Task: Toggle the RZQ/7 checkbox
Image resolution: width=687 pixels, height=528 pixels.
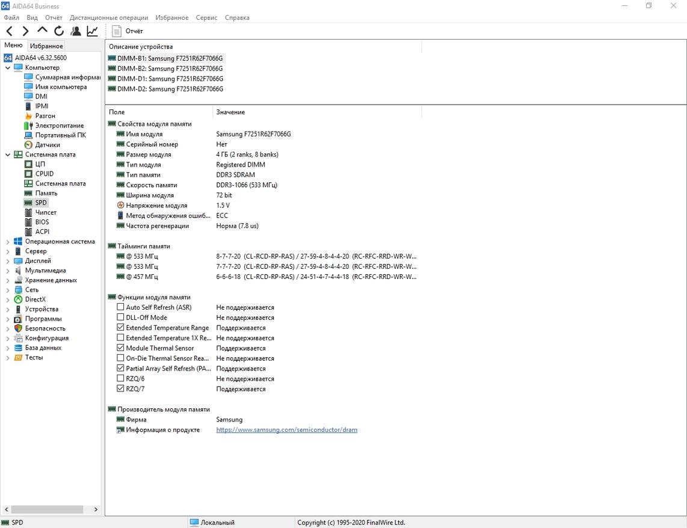Action: 120,388
